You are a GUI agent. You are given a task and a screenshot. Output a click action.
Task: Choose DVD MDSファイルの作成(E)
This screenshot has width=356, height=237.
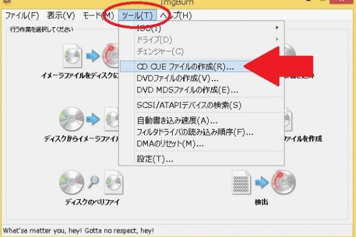coord(202,90)
